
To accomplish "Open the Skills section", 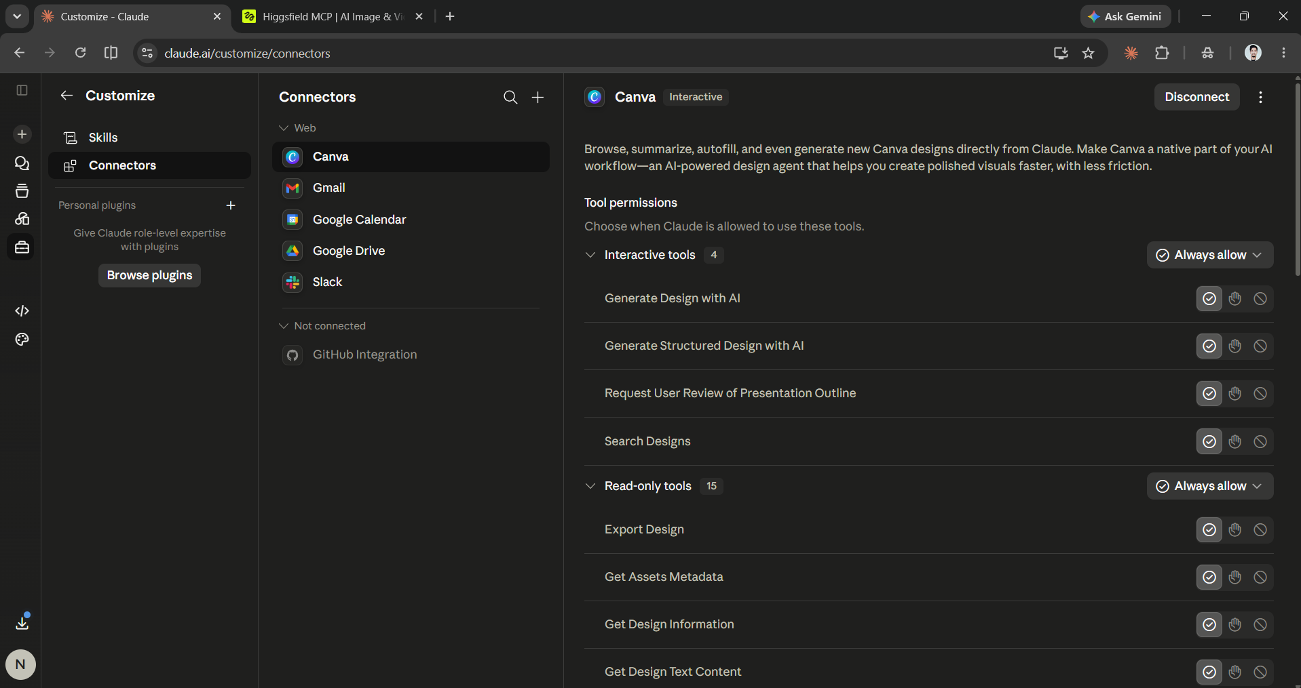I will (x=149, y=138).
